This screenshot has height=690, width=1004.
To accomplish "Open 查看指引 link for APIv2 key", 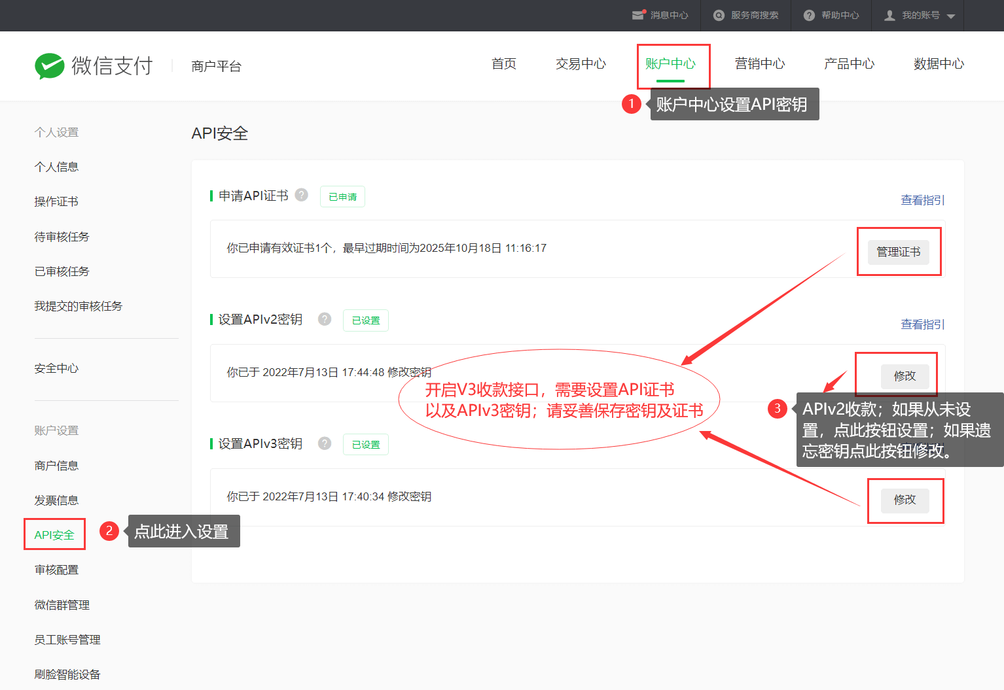I will 922,324.
